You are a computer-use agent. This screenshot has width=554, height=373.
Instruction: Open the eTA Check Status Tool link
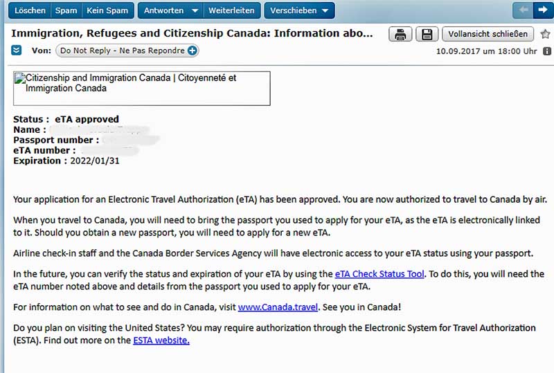[379, 274]
